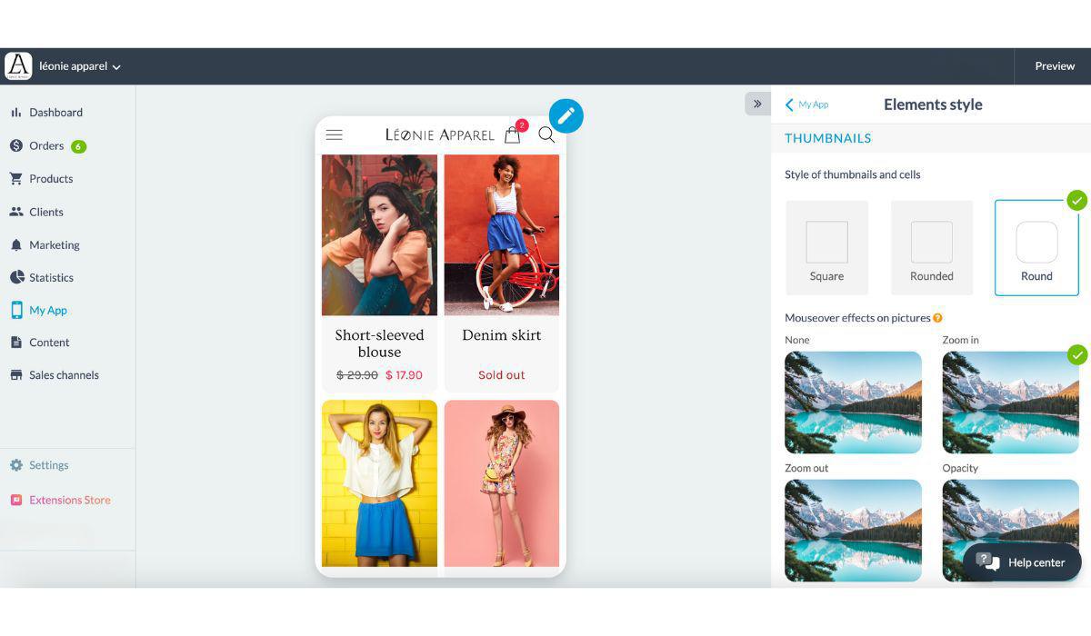The width and height of the screenshot is (1091, 636).
Task: Open the Help center chat
Action: coord(1022,562)
